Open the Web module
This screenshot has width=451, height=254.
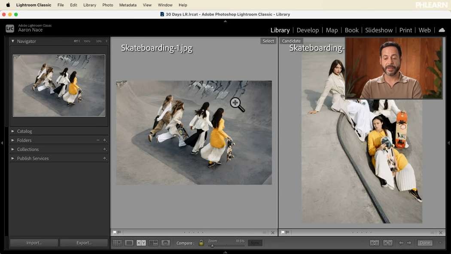[x=424, y=30]
